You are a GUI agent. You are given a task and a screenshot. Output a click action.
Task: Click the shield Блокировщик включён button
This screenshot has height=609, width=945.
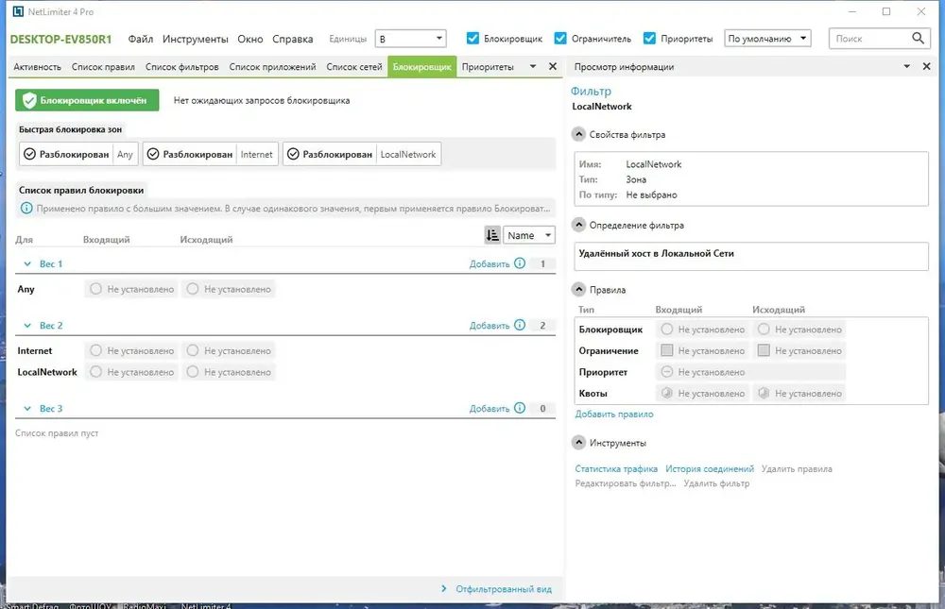(87, 101)
